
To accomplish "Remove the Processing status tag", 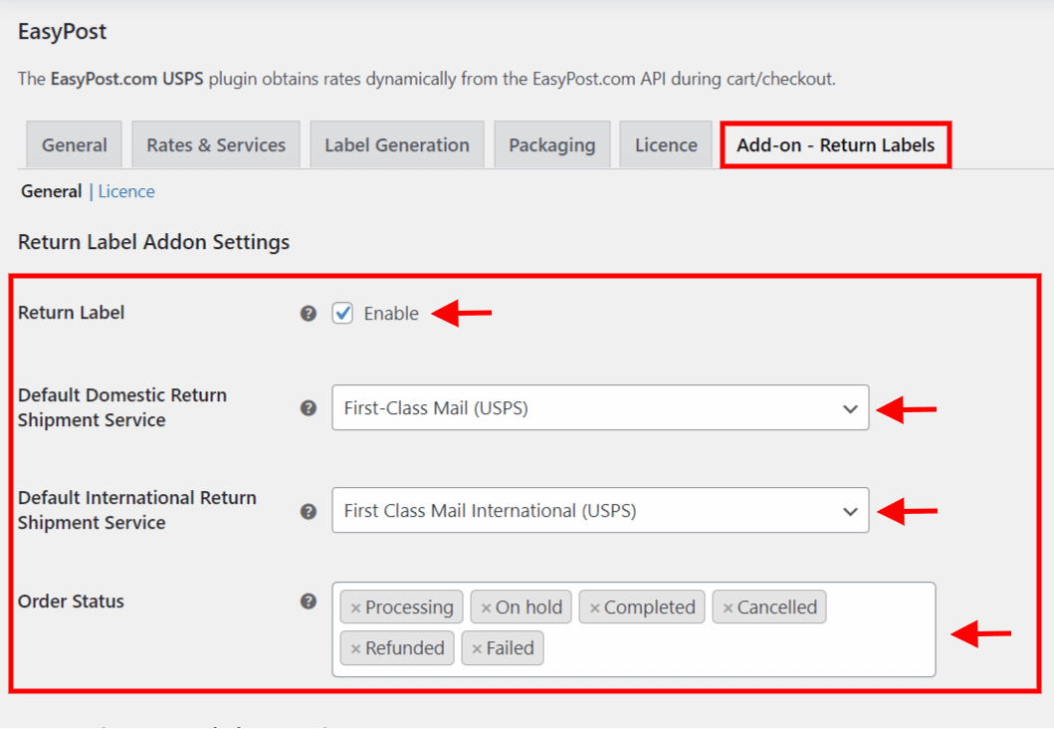I will (x=355, y=607).
